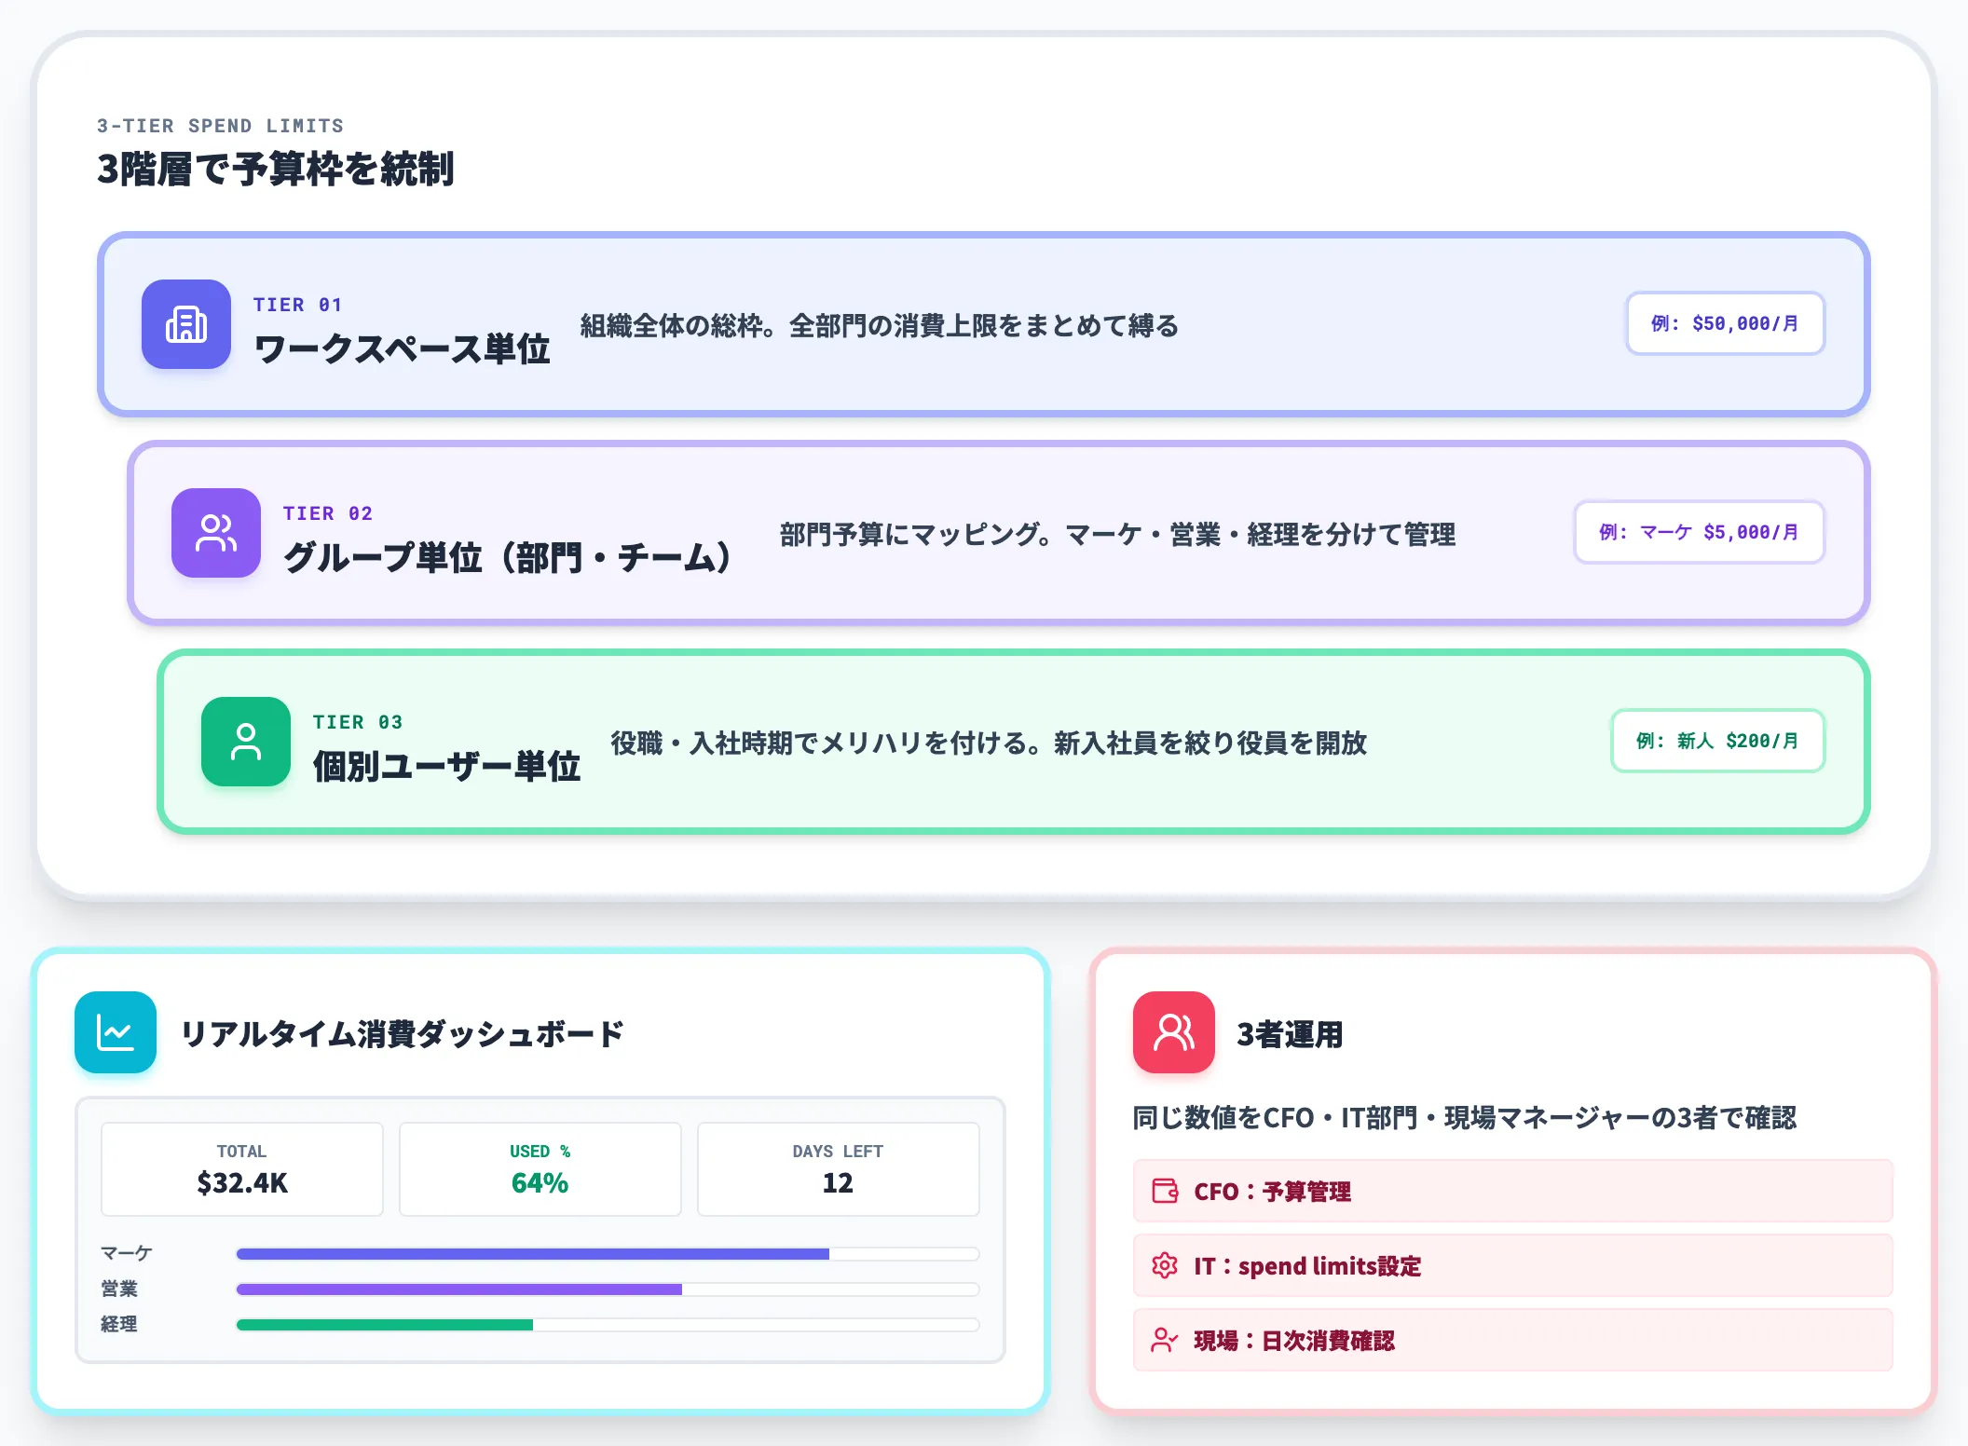Click the 同じ数値をCFO・IT部門 description line
Screen dimensions: 1968x1446
pyautogui.click(x=1465, y=1118)
